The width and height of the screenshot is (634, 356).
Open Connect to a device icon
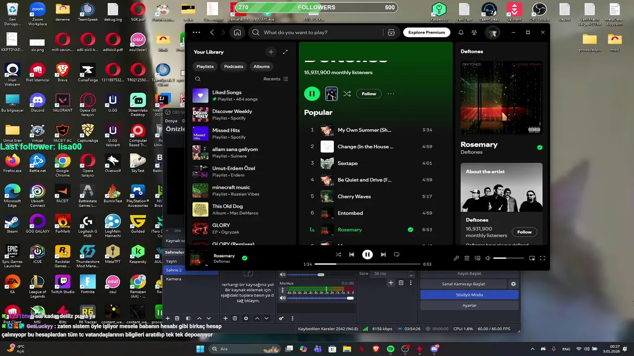point(477,258)
